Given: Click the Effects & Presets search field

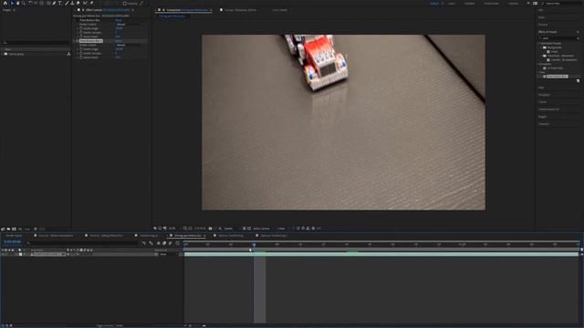Looking at the screenshot, I should [x=558, y=38].
